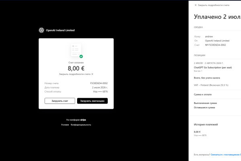Select the 'Способ оплаты' label
The height and width of the screenshot is (161, 241).
click(53, 91)
